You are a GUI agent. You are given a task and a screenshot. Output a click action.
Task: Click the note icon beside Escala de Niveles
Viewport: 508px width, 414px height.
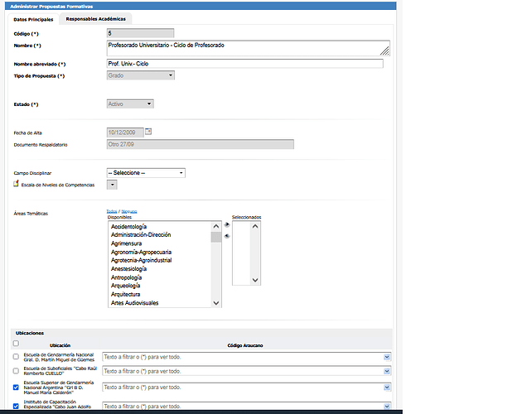[x=16, y=184]
